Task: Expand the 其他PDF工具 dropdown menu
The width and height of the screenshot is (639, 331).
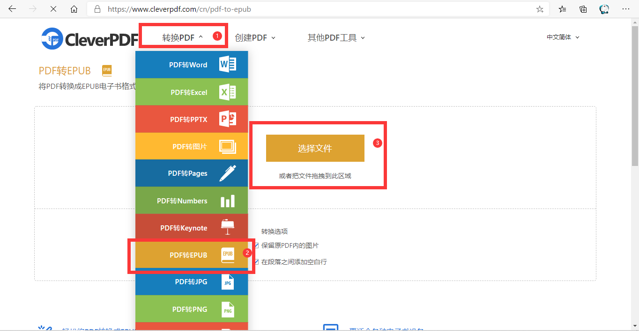Action: tap(336, 38)
